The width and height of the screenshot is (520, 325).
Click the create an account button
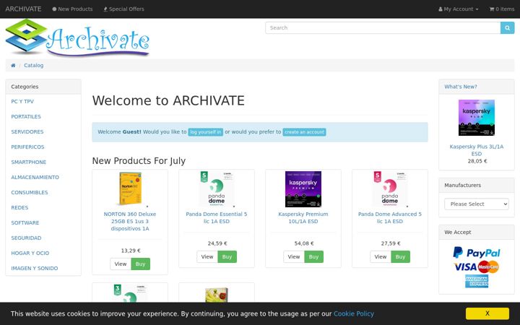coord(305,132)
